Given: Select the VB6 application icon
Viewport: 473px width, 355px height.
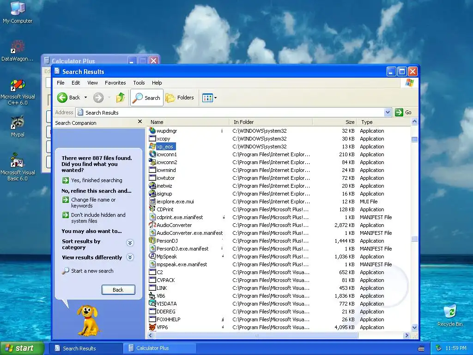Looking at the screenshot, I should click(152, 295).
